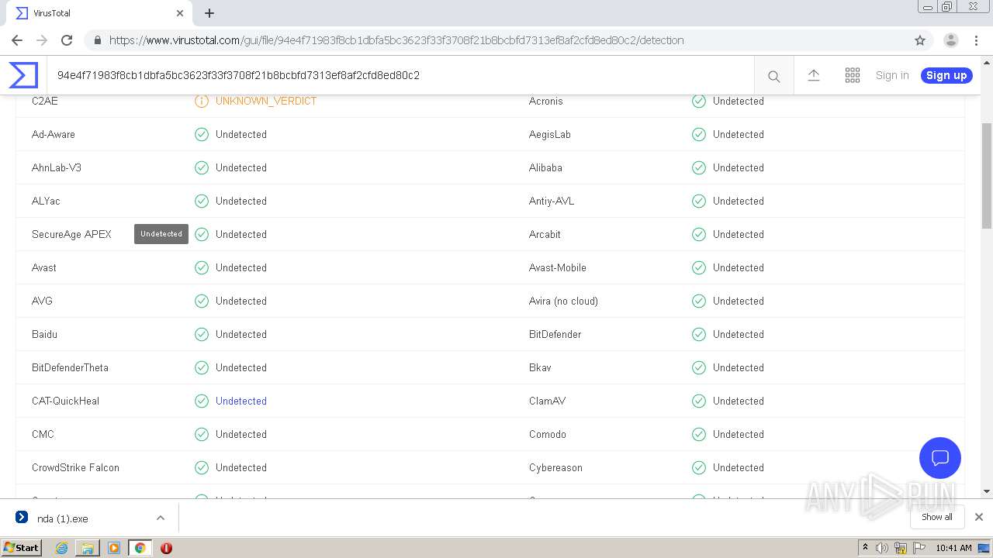
Task: Click the hash search input field
Action: [400, 75]
